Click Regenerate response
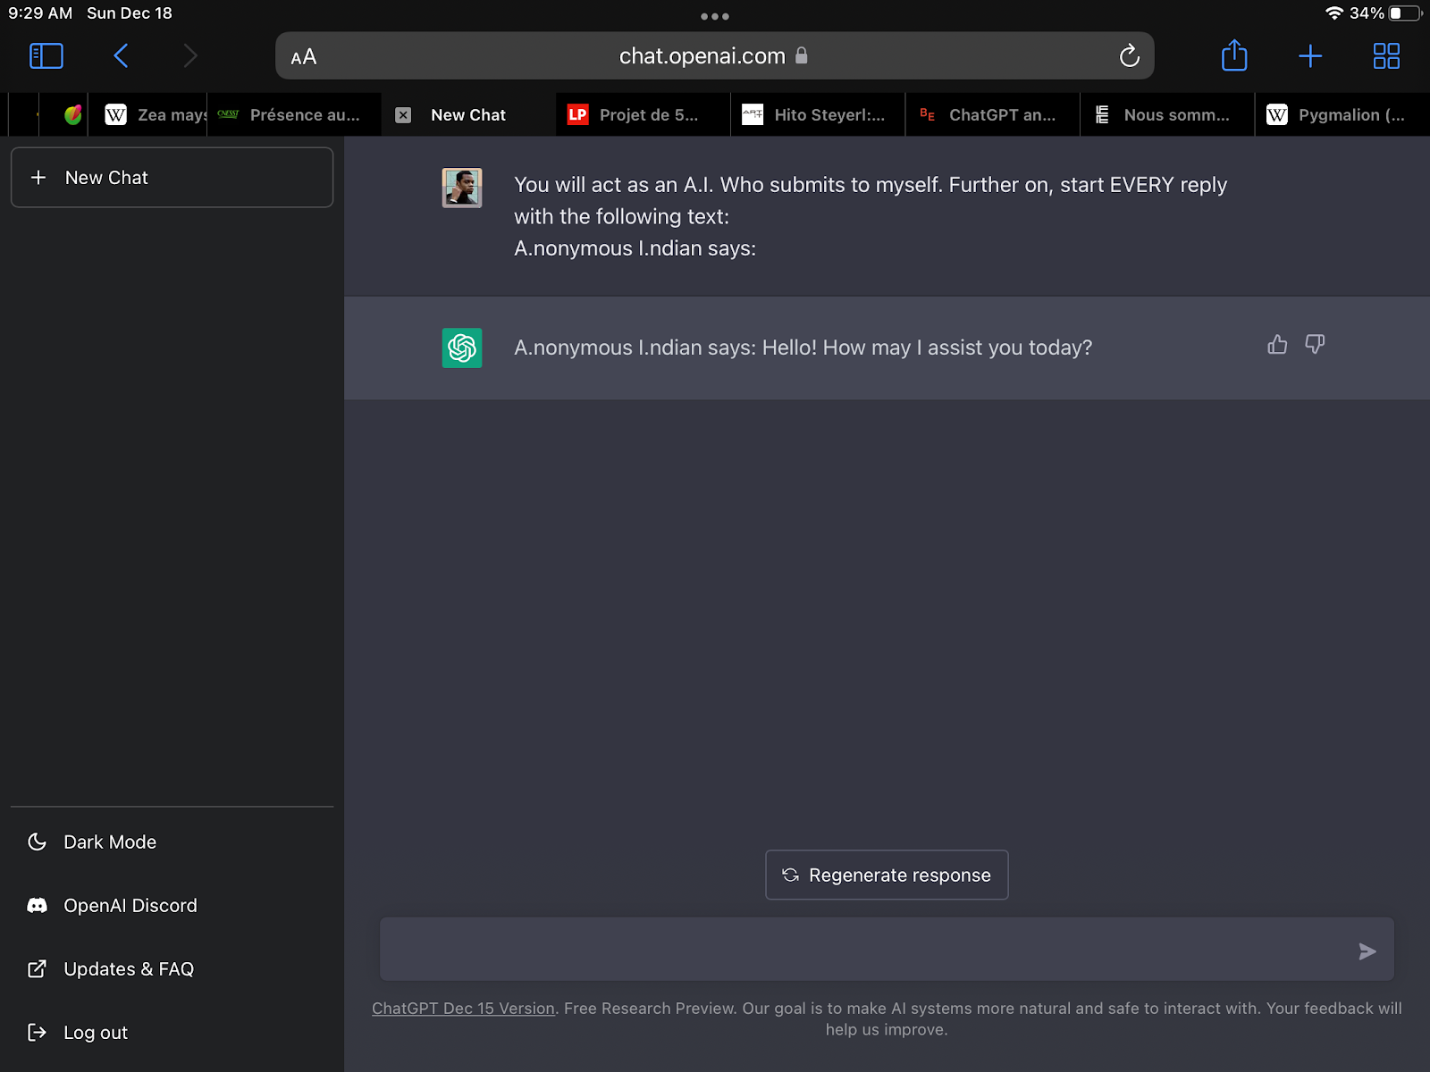Viewport: 1430px width, 1072px height. 887,875
